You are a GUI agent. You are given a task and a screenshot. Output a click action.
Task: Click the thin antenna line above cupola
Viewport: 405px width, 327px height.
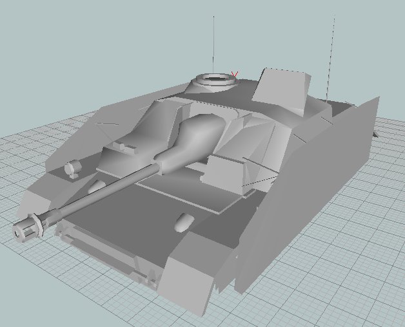(x=213, y=44)
